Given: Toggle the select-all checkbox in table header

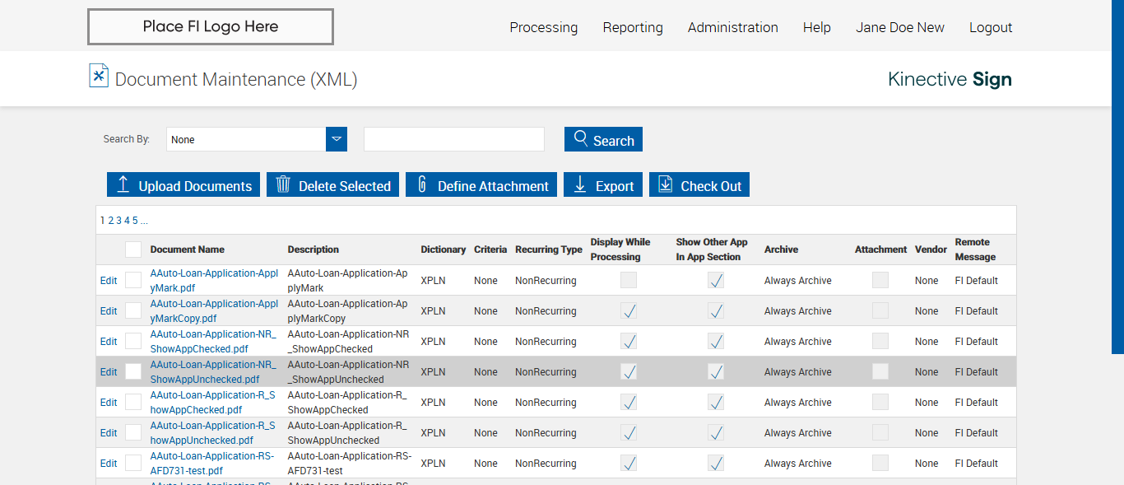Looking at the screenshot, I should coord(133,249).
